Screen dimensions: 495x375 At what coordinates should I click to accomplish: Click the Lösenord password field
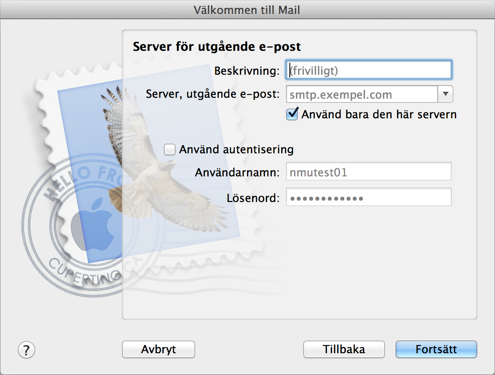(x=369, y=197)
